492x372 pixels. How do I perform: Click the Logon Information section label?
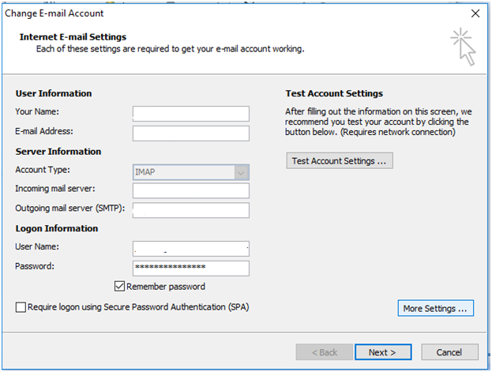pos(57,228)
